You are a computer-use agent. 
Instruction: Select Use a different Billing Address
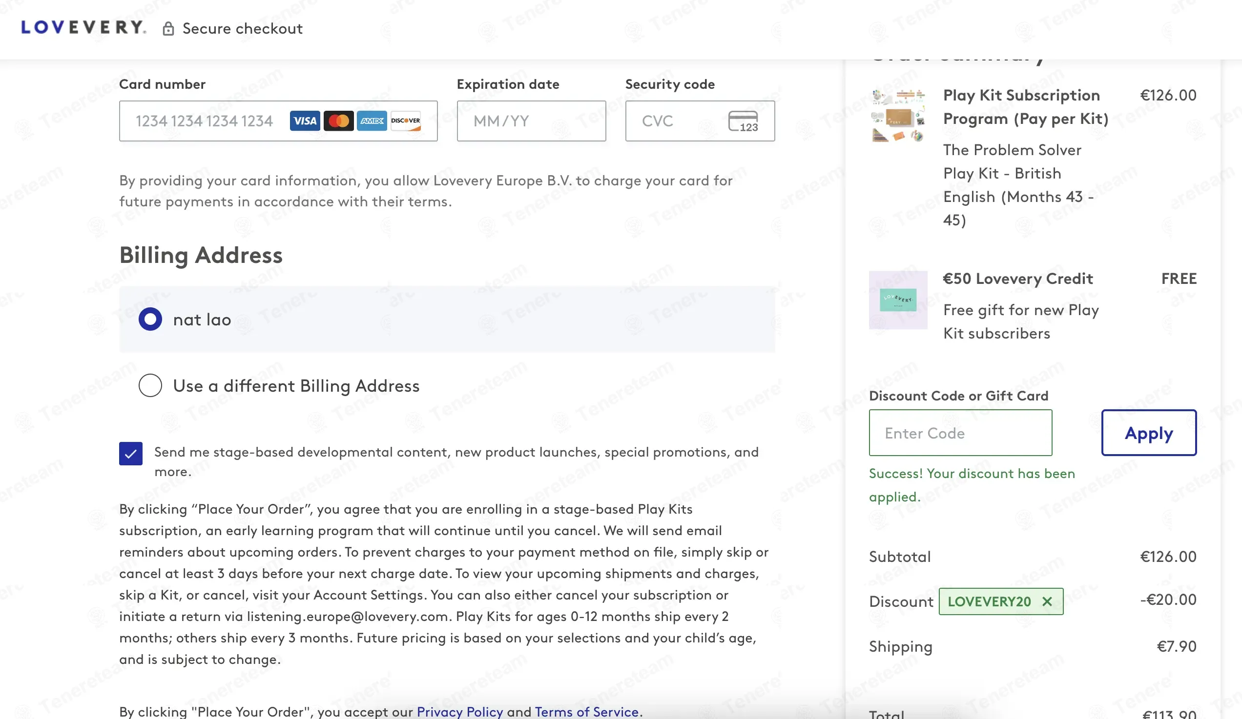pos(150,385)
